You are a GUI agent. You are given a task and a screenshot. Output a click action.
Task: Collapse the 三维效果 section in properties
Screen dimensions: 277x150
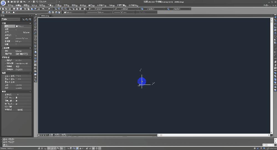(x=30, y=48)
